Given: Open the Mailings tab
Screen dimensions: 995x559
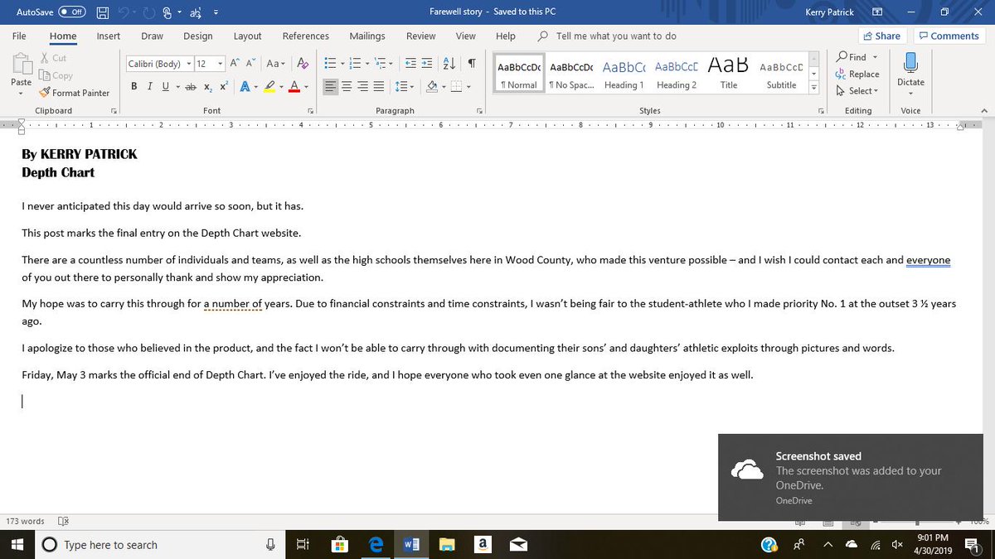Looking at the screenshot, I should click(367, 36).
